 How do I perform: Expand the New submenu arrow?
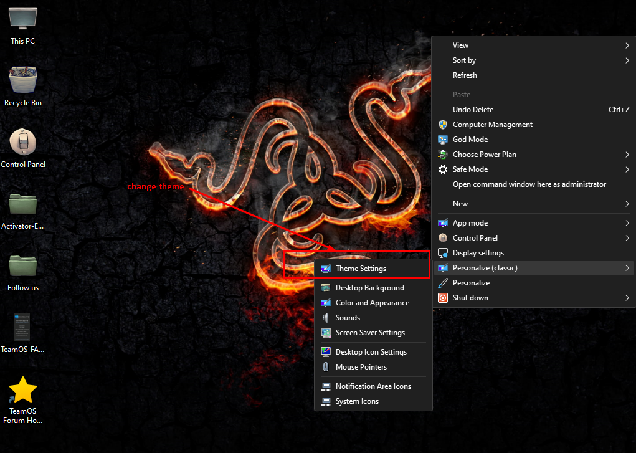pos(627,204)
